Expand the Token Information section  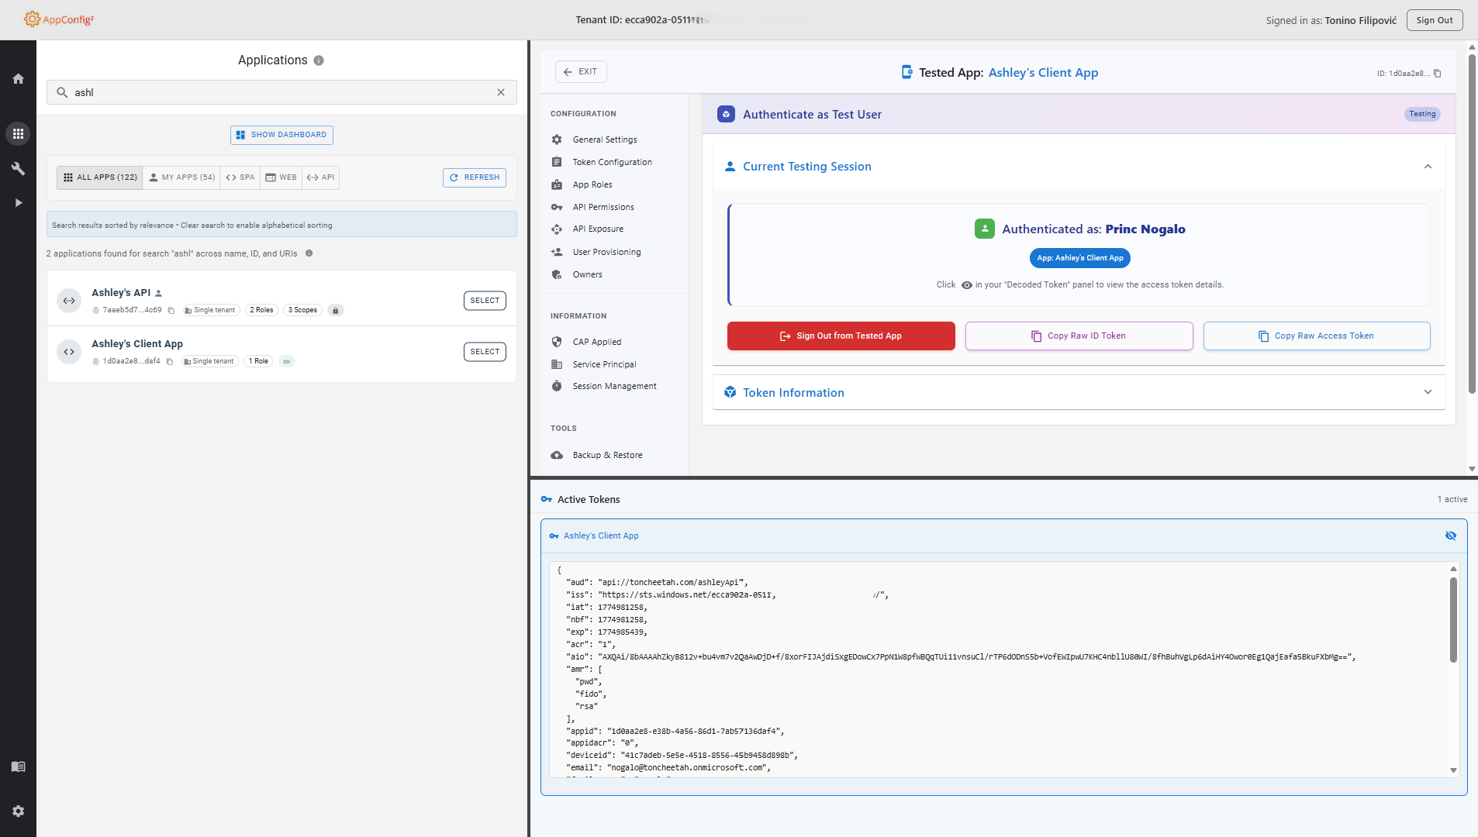click(1428, 392)
